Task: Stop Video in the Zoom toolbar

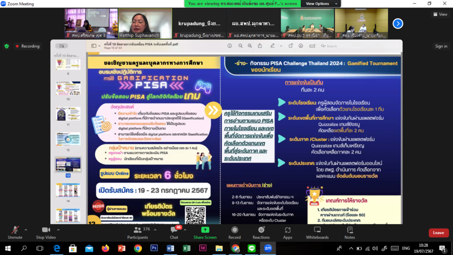Action: pyautogui.click(x=45, y=232)
